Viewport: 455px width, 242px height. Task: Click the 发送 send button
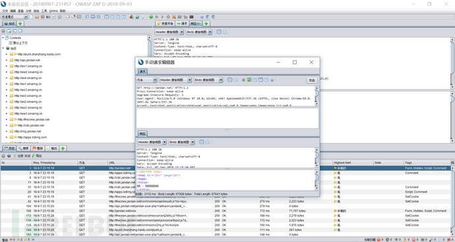(312, 80)
